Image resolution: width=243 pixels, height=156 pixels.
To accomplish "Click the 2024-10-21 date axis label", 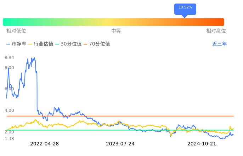I will [x=202, y=144].
